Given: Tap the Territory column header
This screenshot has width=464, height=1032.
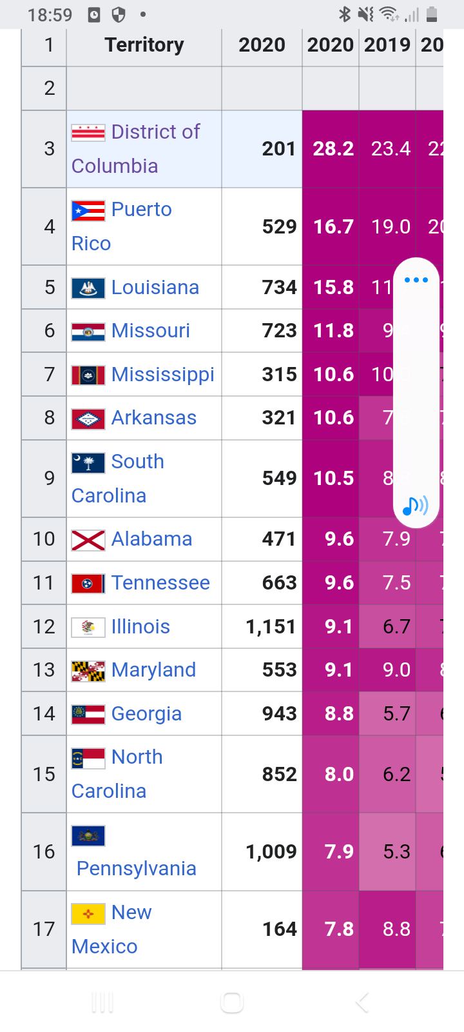Looking at the screenshot, I should 144,45.
